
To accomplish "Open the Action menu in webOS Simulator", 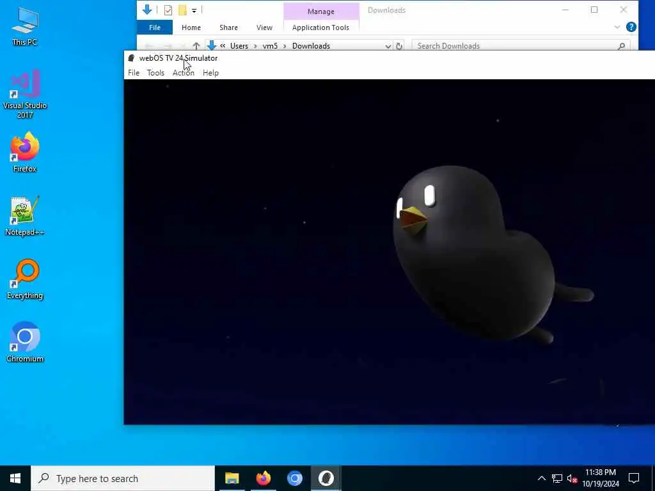I will coord(184,73).
